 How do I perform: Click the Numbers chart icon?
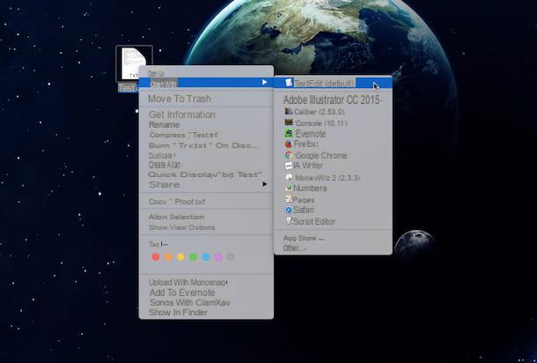coord(289,188)
